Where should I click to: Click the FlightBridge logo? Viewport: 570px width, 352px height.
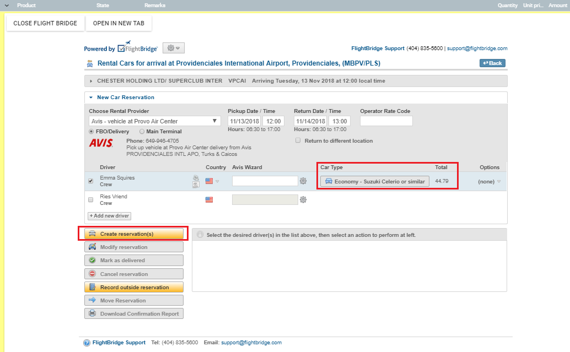click(x=137, y=47)
